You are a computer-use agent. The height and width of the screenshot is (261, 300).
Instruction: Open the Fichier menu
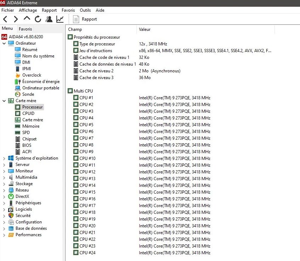(x=8, y=10)
